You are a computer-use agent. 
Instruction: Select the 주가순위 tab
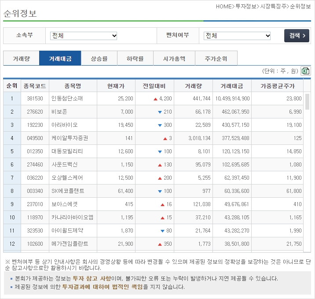216,58
